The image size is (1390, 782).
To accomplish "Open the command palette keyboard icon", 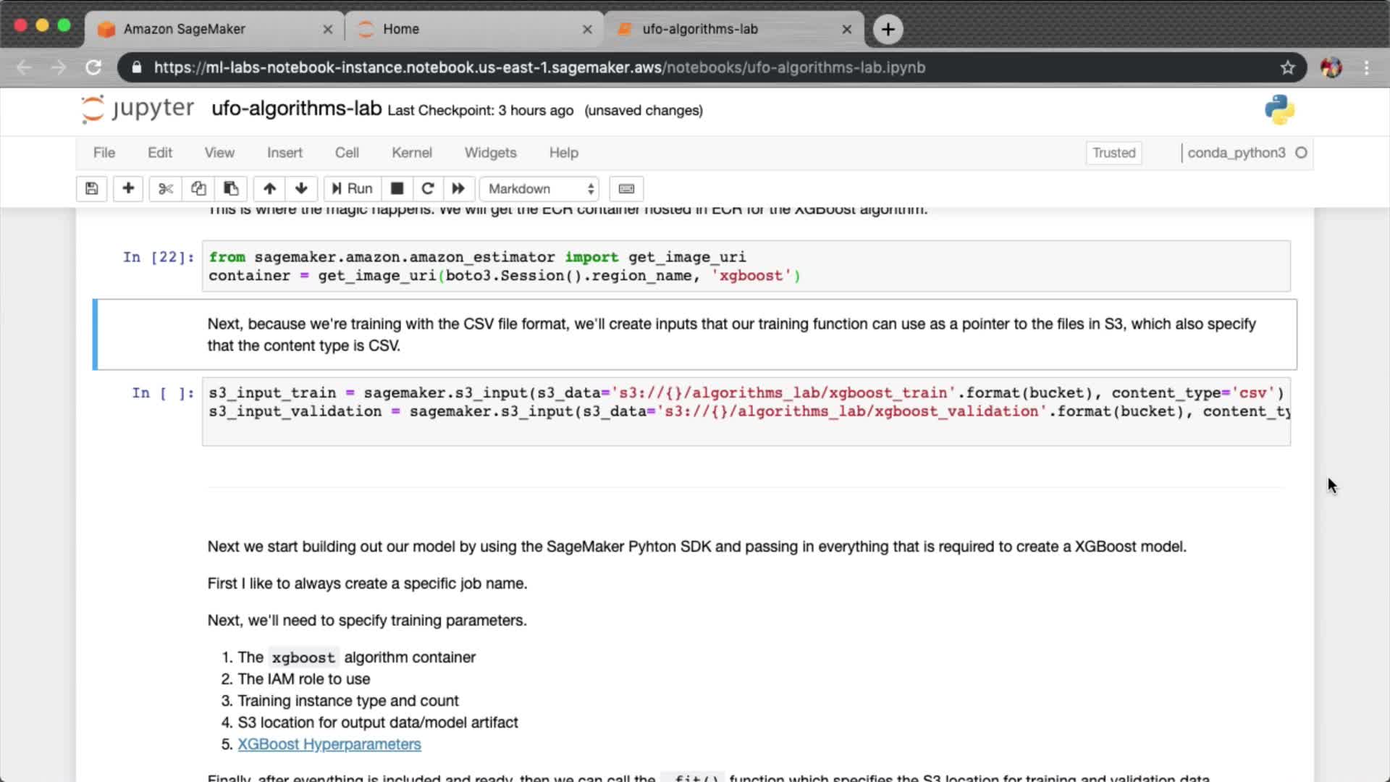I will pyautogui.click(x=626, y=189).
